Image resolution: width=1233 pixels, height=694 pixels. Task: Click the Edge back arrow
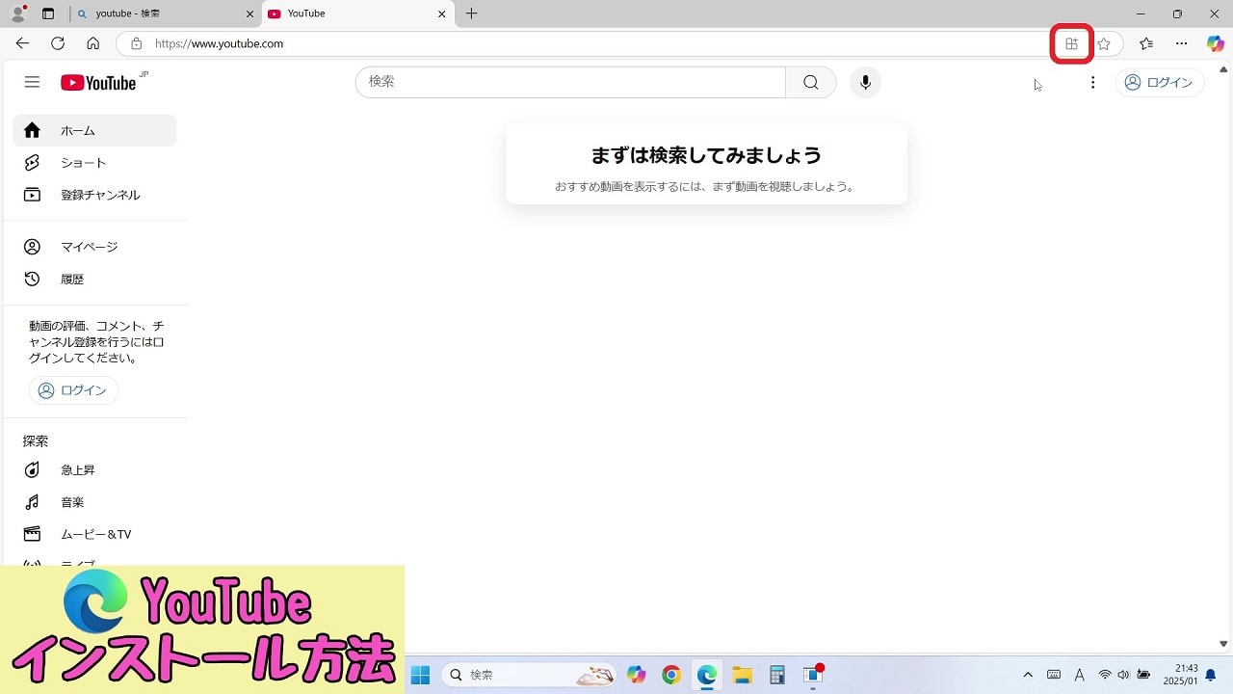[x=22, y=43]
